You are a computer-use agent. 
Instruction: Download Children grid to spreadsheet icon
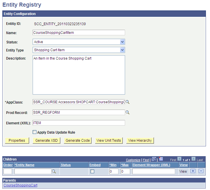(x=161, y=159)
